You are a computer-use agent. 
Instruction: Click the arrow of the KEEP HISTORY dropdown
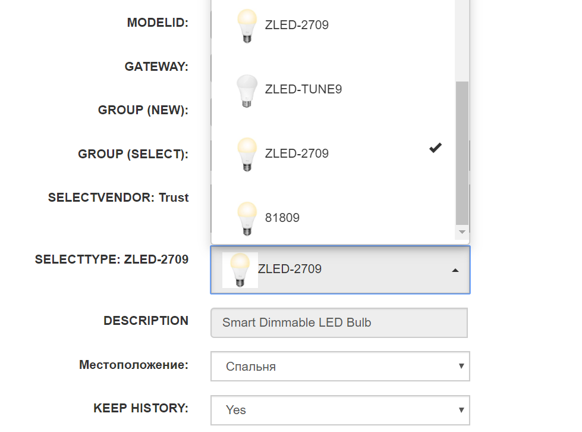461,409
